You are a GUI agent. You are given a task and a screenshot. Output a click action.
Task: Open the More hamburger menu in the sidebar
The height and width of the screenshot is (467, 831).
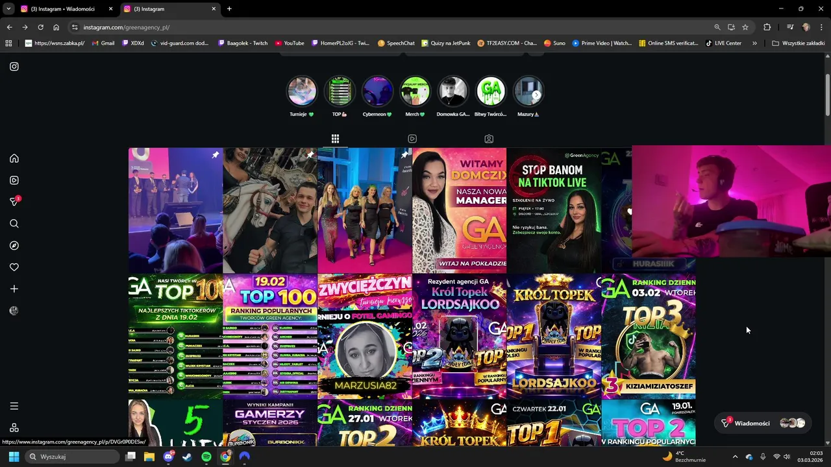(x=14, y=406)
